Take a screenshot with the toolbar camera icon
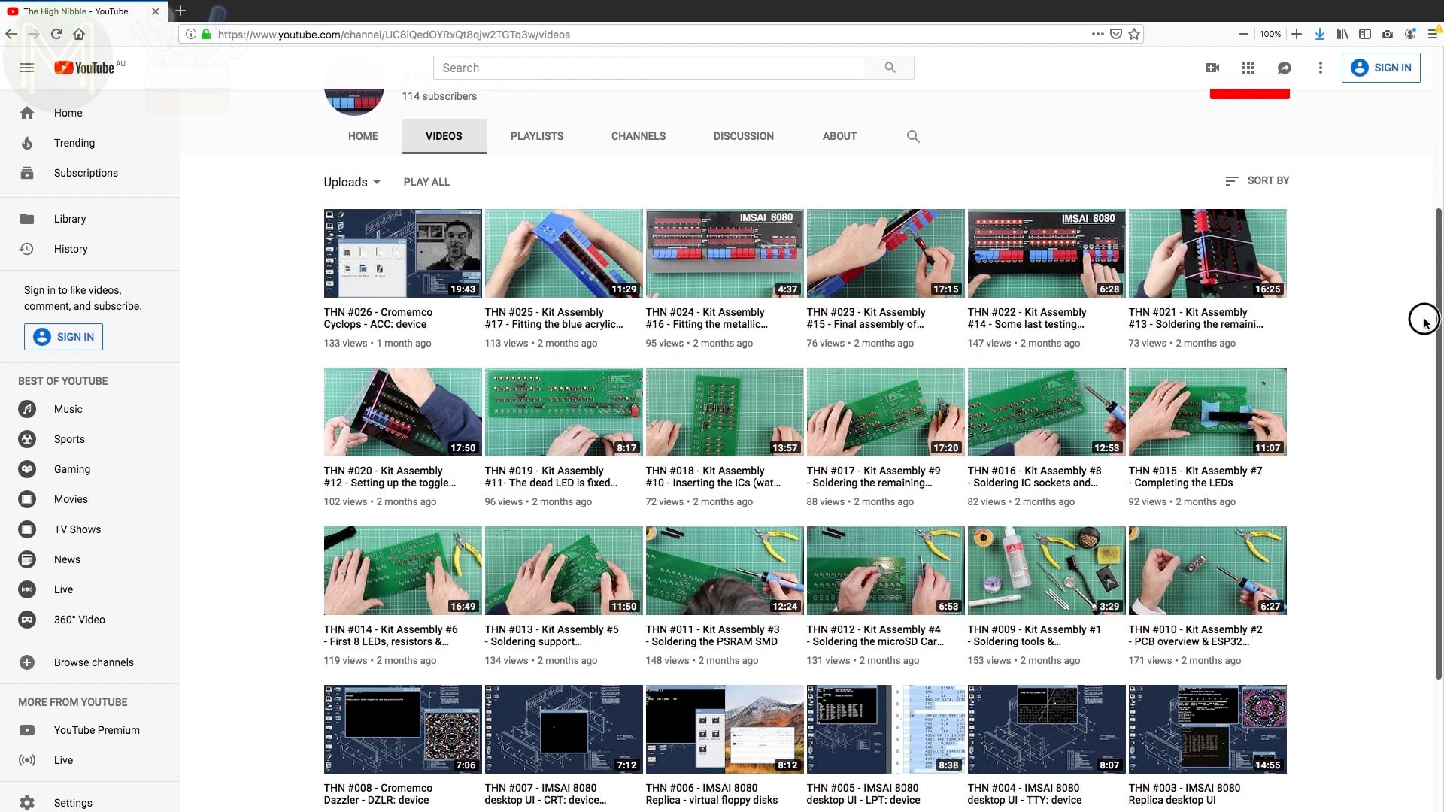The image size is (1444, 812). coord(1389,34)
